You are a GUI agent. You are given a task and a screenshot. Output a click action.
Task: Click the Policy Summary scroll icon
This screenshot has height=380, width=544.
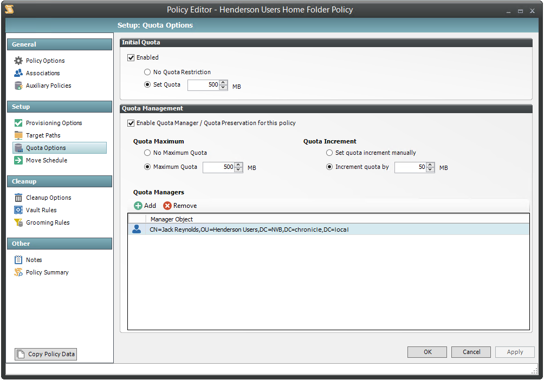(x=18, y=272)
